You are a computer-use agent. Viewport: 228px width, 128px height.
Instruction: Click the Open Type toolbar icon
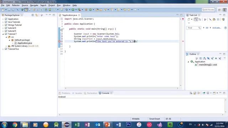point(97,10)
